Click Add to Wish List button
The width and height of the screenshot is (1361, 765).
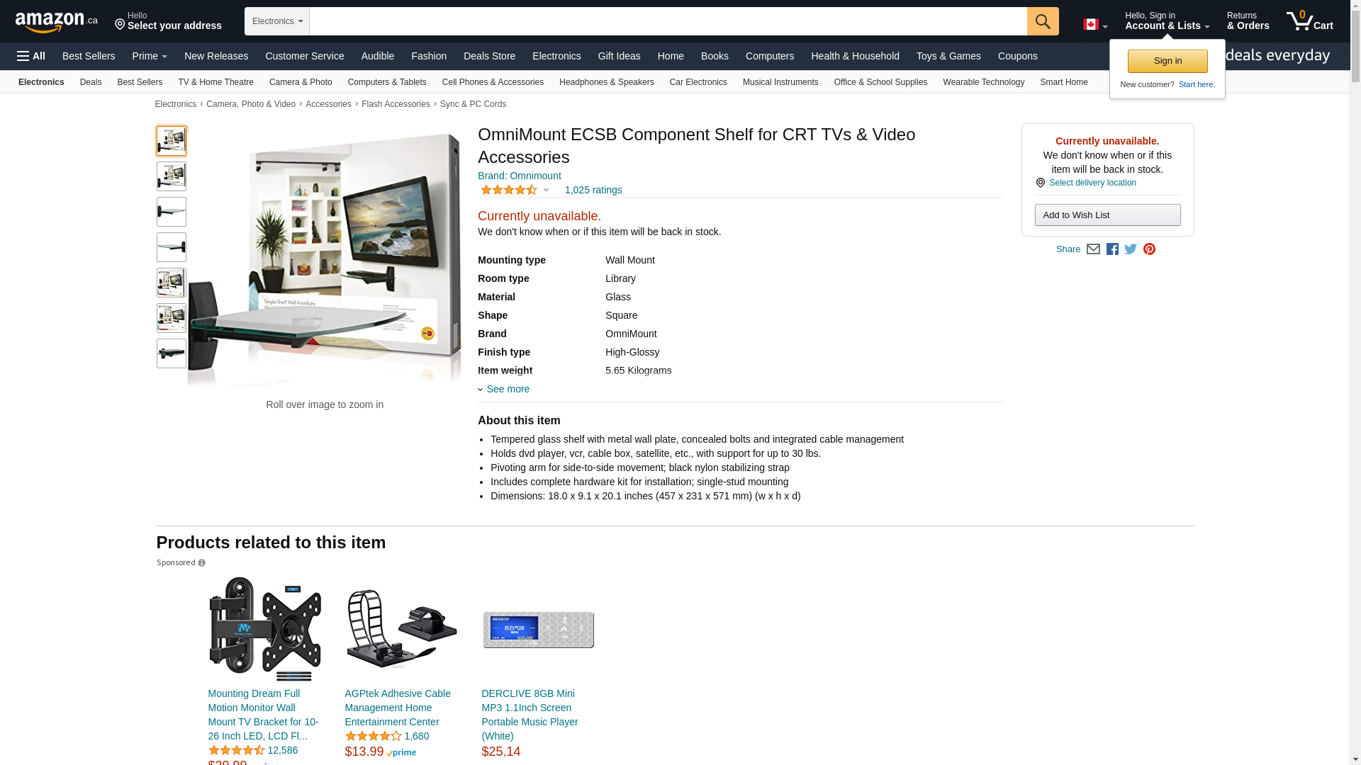1107,215
